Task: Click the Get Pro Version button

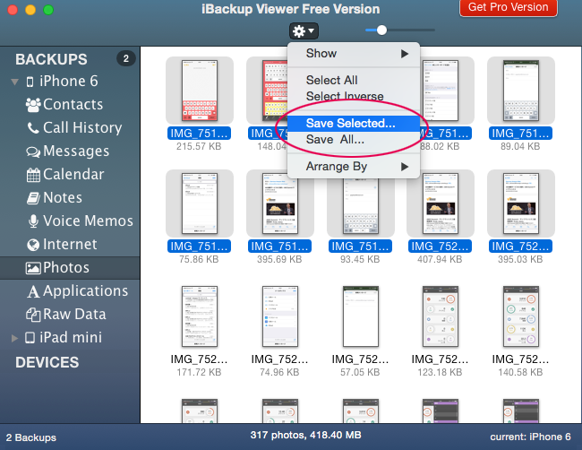Action: coord(509,7)
